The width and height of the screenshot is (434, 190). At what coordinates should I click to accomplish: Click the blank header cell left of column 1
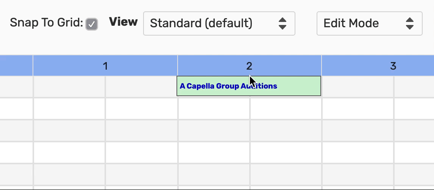16,66
